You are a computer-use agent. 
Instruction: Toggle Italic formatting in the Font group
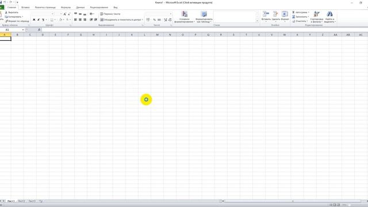(x=39, y=20)
